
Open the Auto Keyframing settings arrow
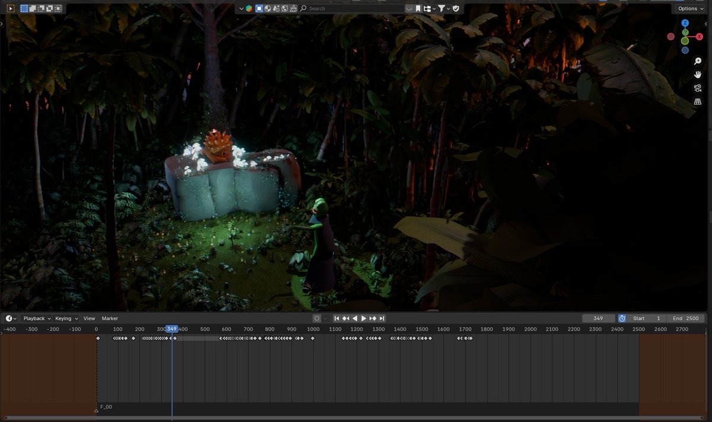325,318
